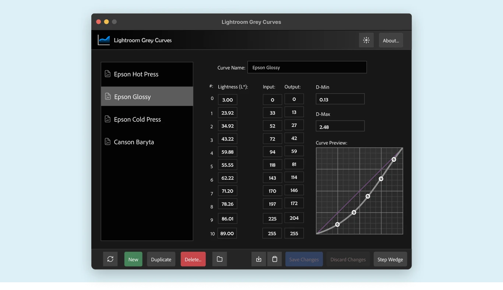Click the Curve Name input field
The height and width of the screenshot is (290, 503).
click(x=307, y=67)
